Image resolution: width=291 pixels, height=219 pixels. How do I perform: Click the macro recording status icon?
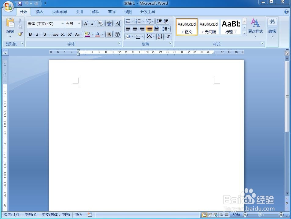click(x=90, y=214)
